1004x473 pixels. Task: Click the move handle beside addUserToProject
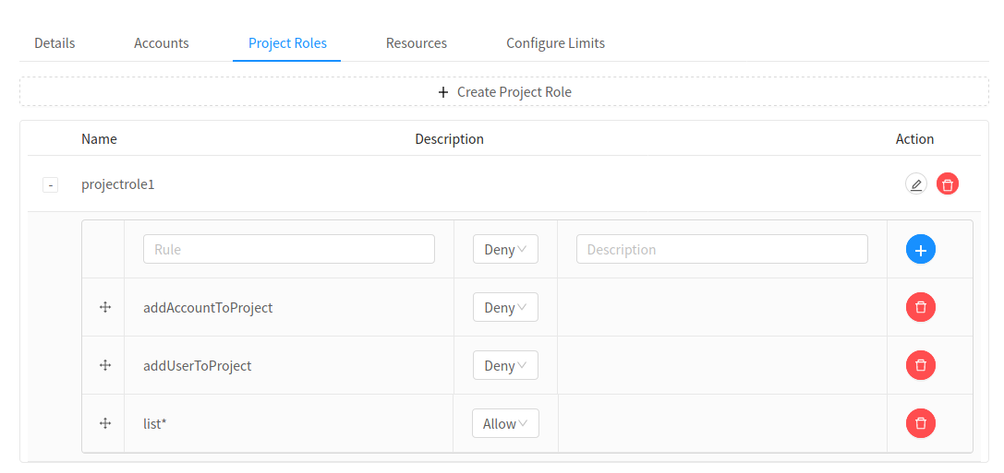tap(105, 366)
